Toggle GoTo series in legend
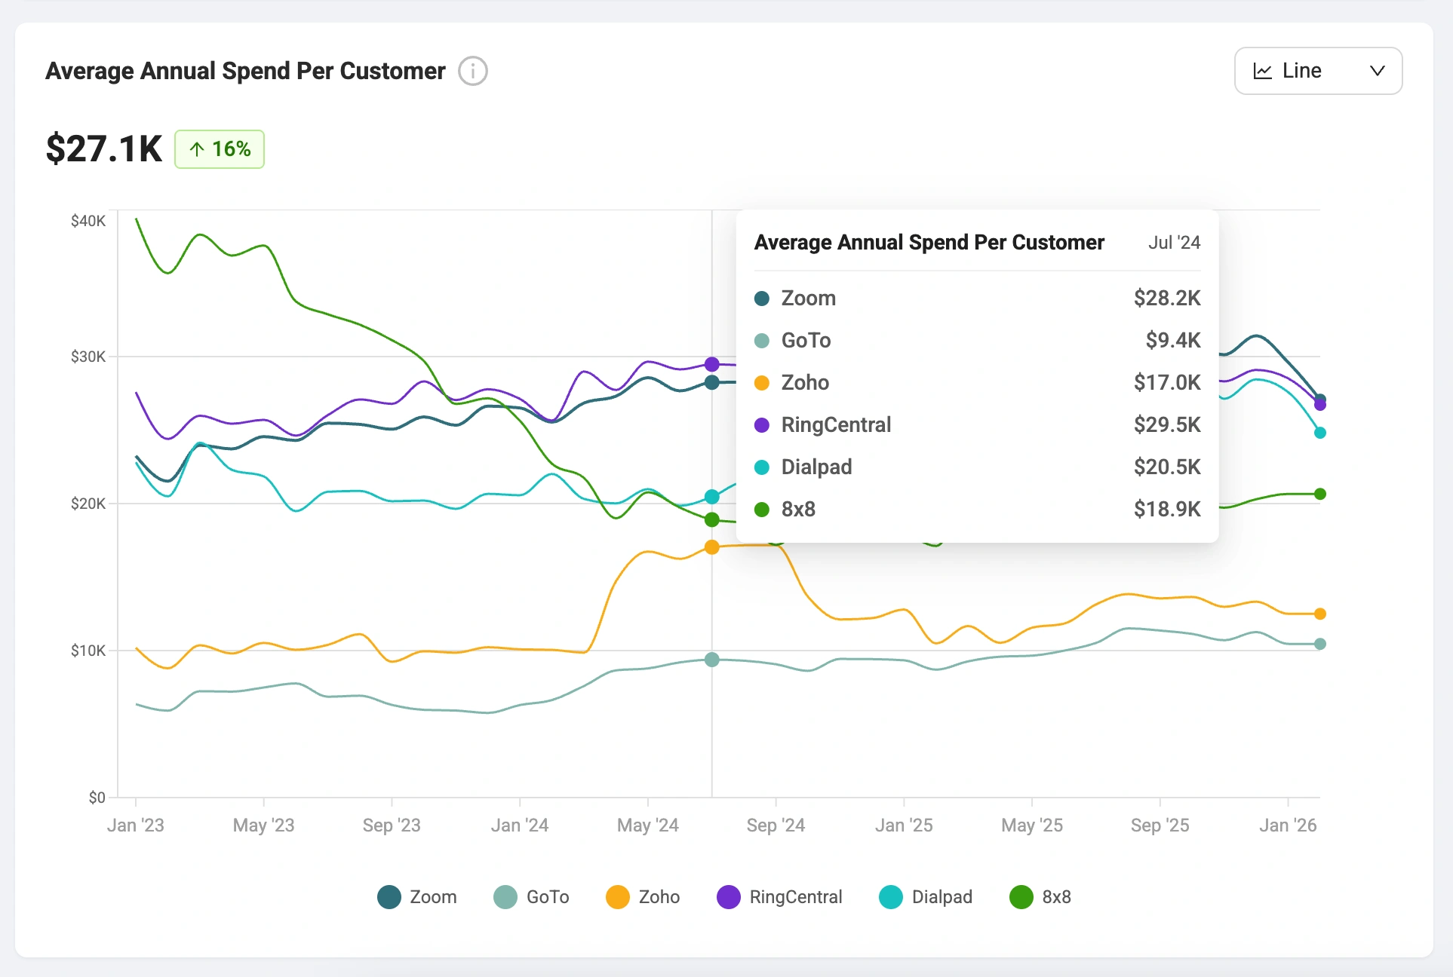Viewport: 1453px width, 977px height. [x=531, y=897]
